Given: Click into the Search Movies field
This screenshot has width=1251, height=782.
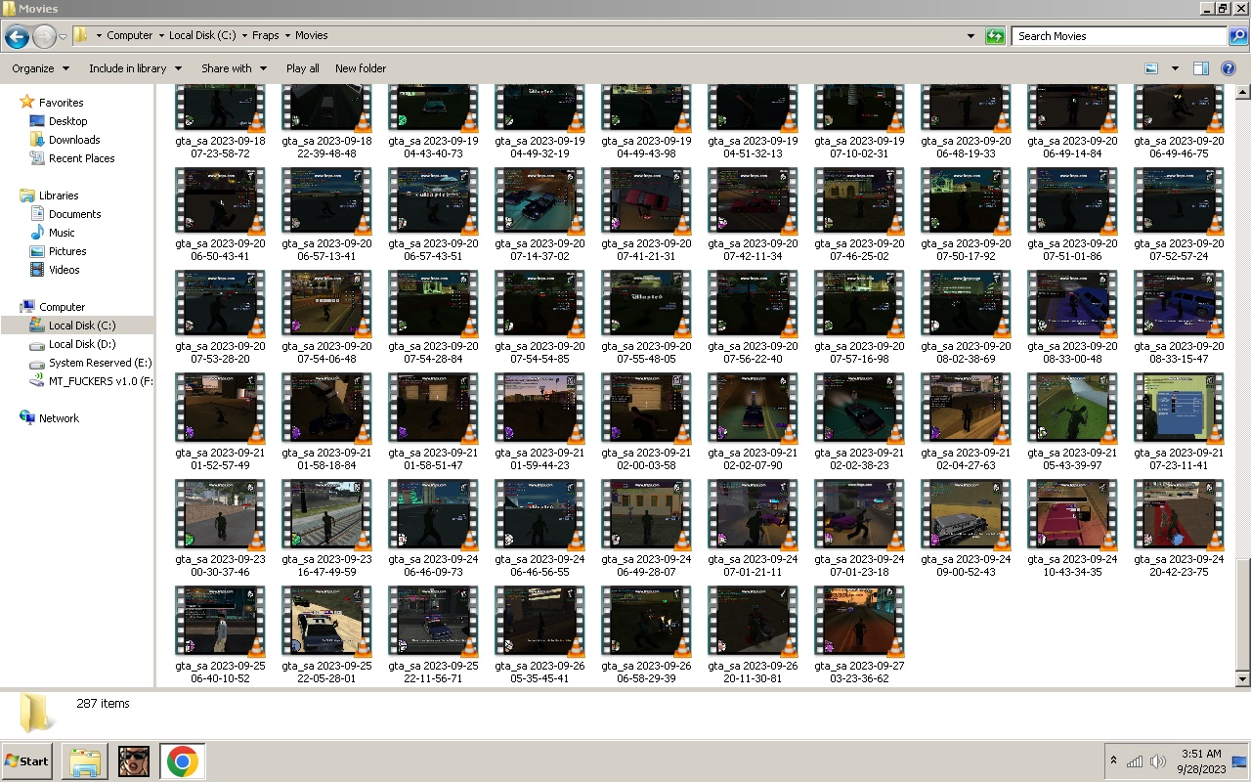Looking at the screenshot, I should (x=1119, y=36).
